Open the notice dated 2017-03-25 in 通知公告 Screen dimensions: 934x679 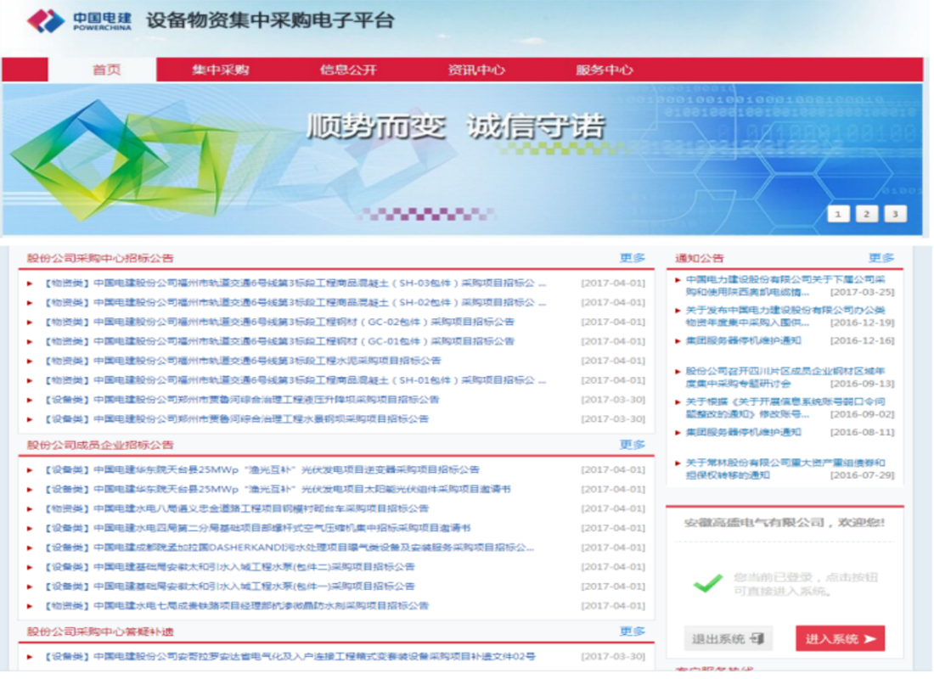click(x=785, y=285)
